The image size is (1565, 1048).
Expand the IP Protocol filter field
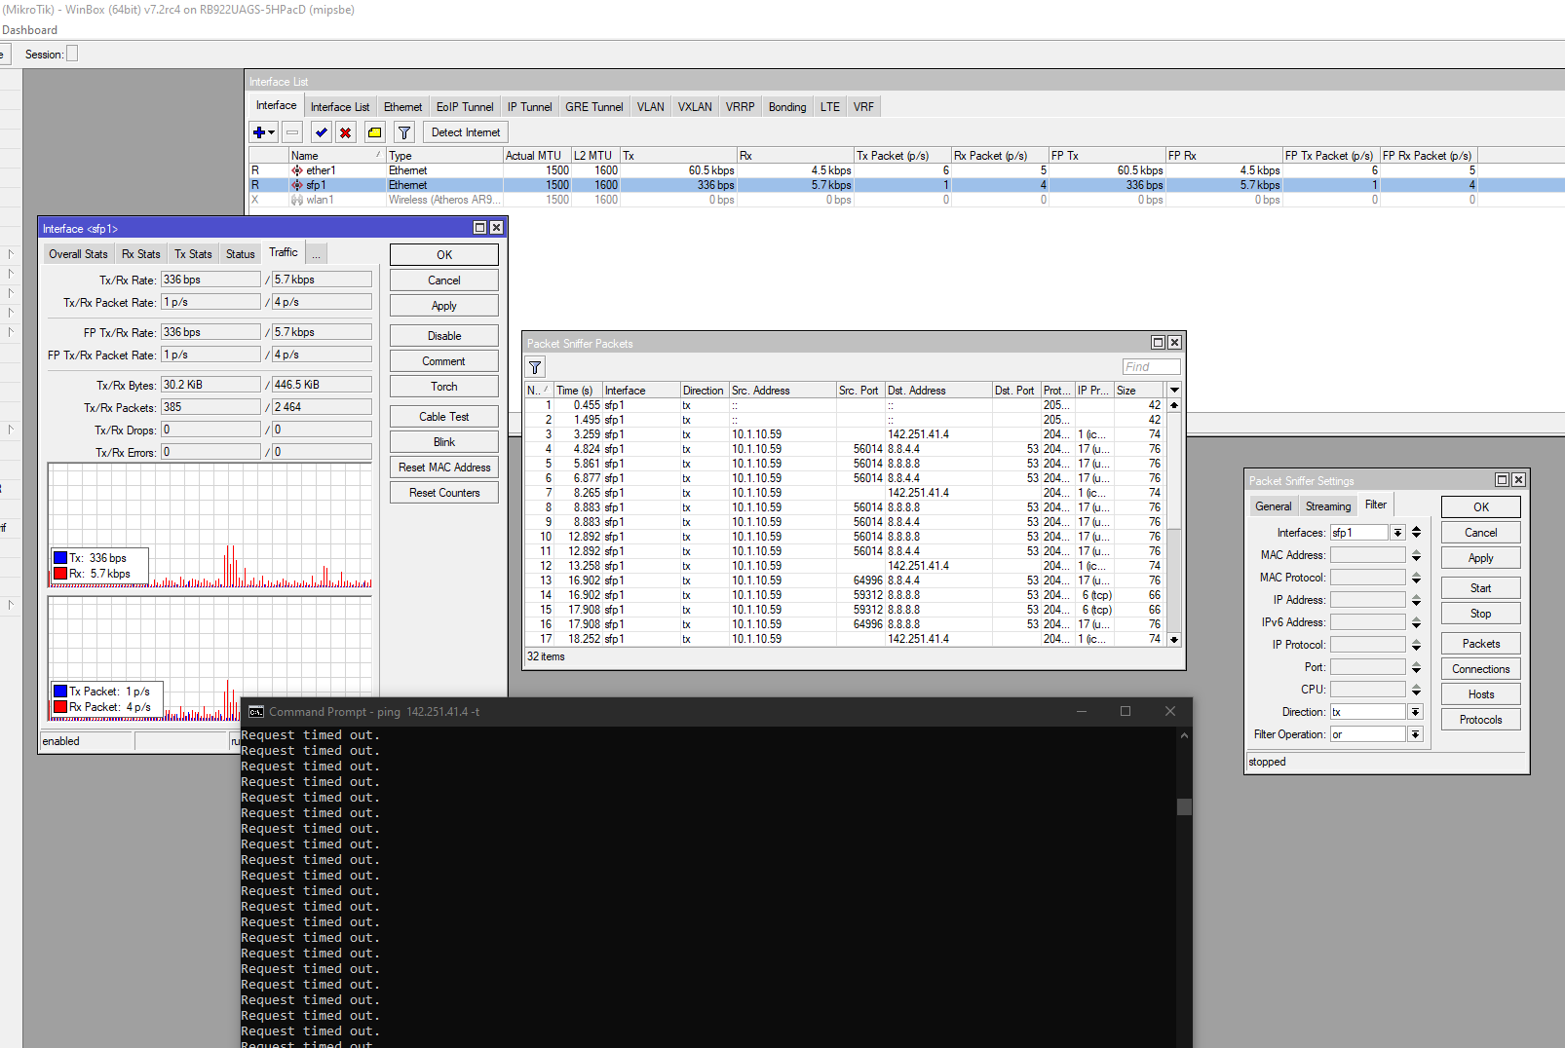click(1416, 645)
